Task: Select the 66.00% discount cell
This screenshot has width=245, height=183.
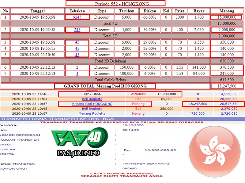Action: [x=150, y=17]
